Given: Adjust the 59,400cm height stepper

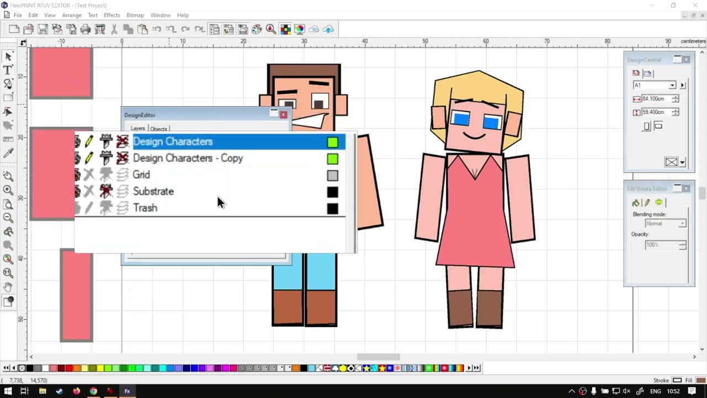Looking at the screenshot, I should tap(675, 112).
